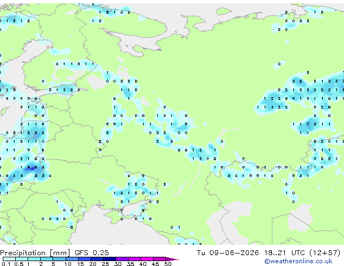344x266 pixels.
Task: Pick legend swatch between 40 and 45
Action: pyautogui.click(x=147, y=259)
